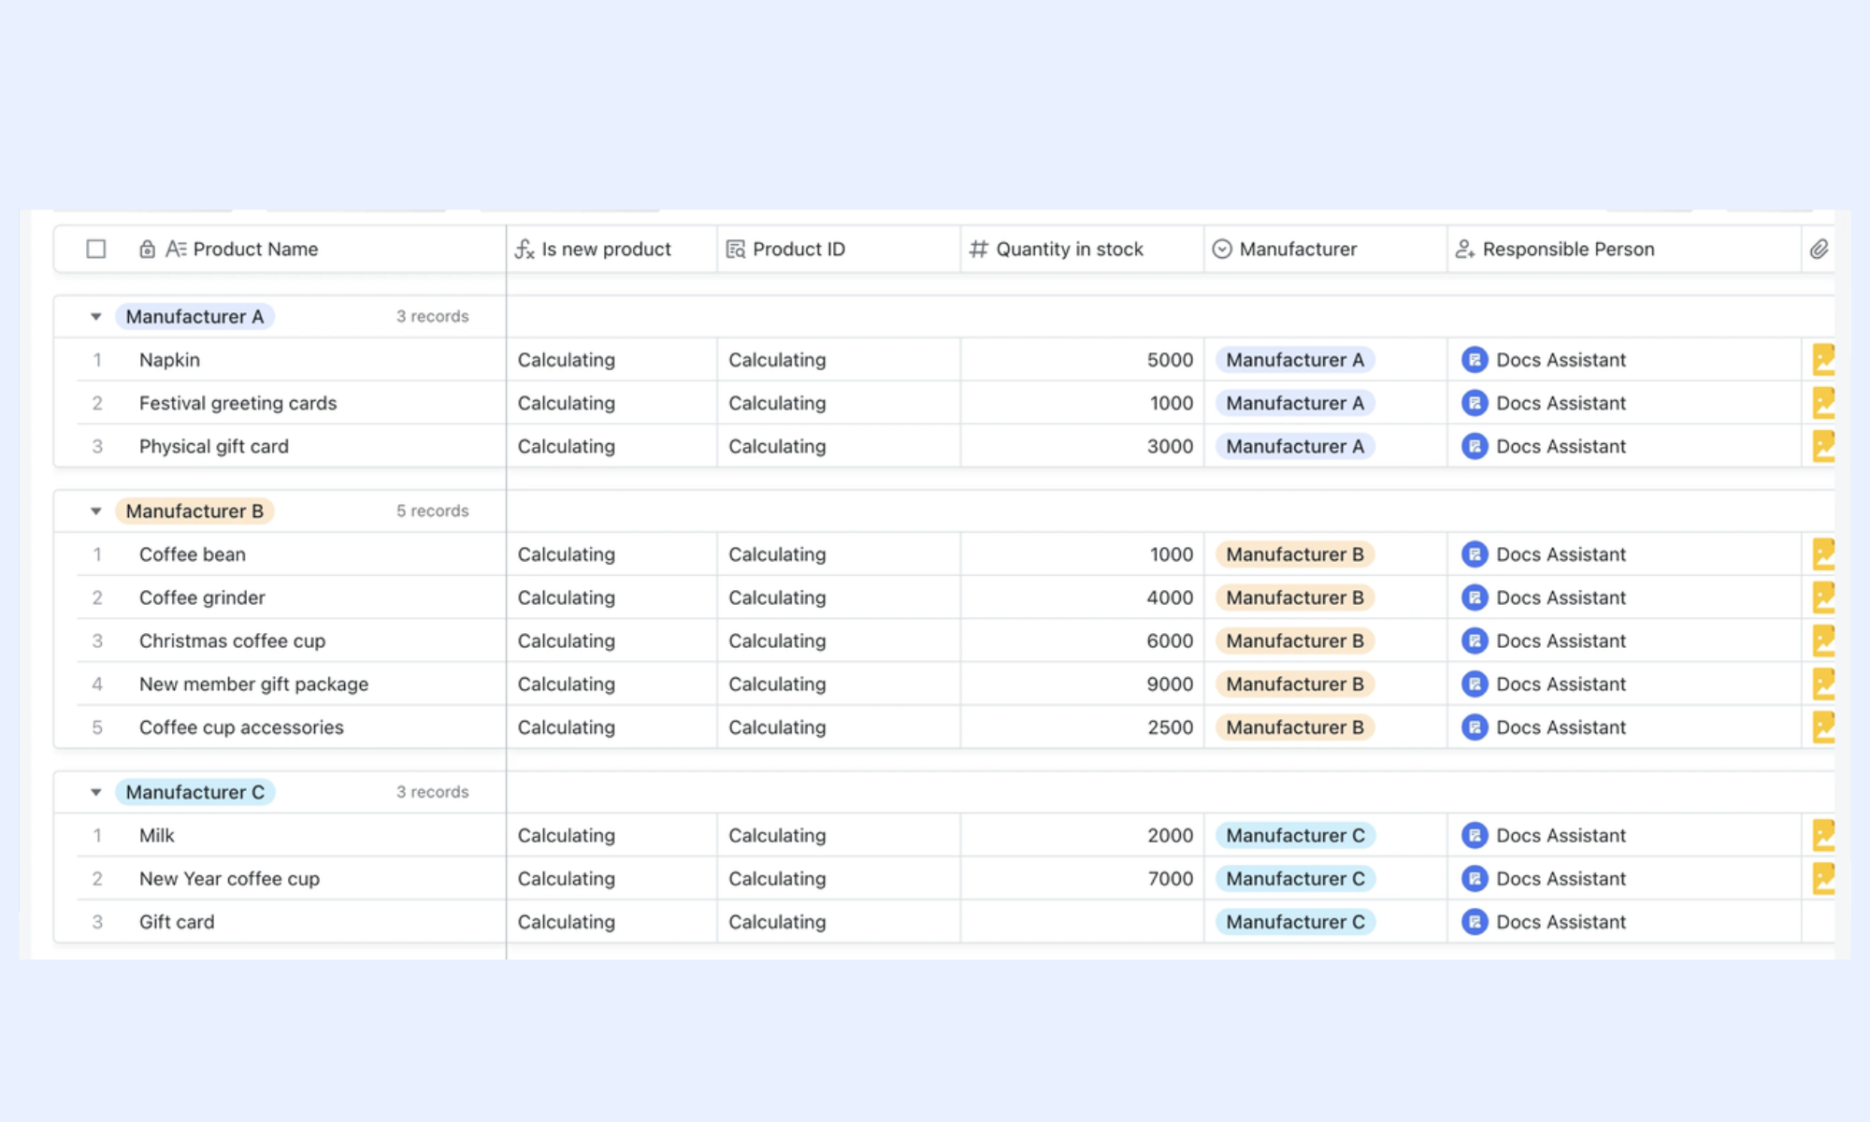Click Docs Assistant avatar in Coffee grinder row

tap(1474, 597)
